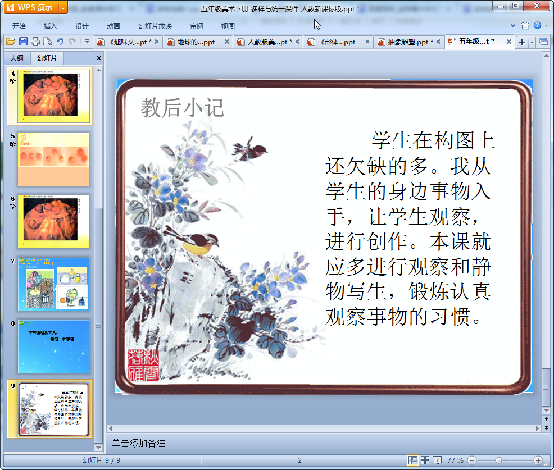
Task: Open the 插入 menu tab
Action: [x=50, y=26]
